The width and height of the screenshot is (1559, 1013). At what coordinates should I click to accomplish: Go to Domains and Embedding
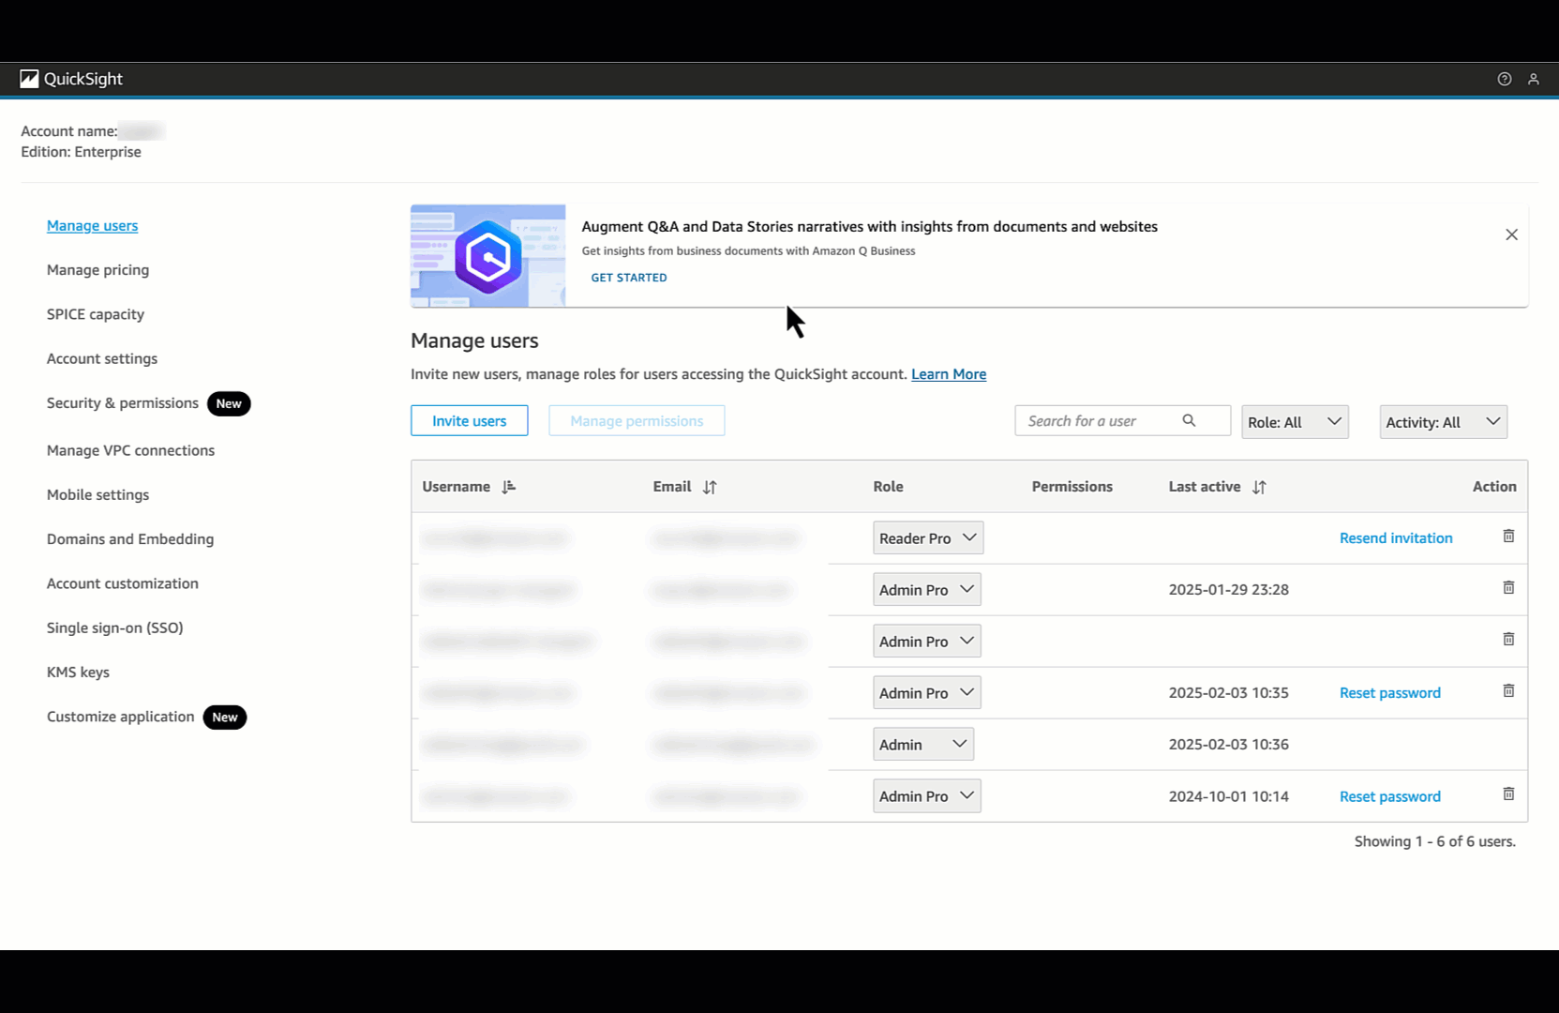130,539
